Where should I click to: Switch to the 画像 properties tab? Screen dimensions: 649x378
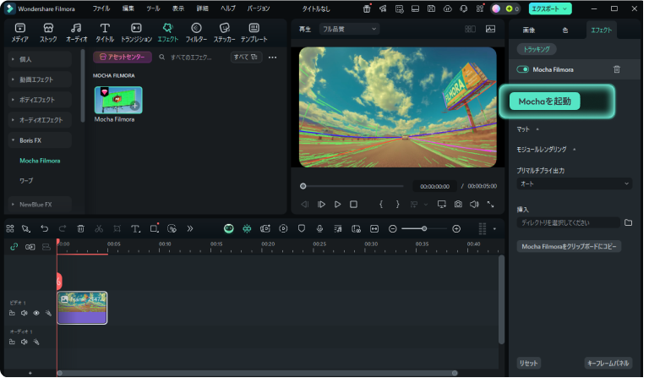tap(528, 30)
